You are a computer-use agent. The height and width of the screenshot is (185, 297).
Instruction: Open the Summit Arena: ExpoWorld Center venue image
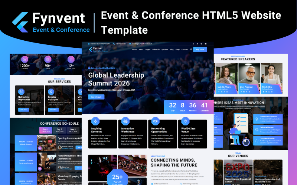(238, 172)
